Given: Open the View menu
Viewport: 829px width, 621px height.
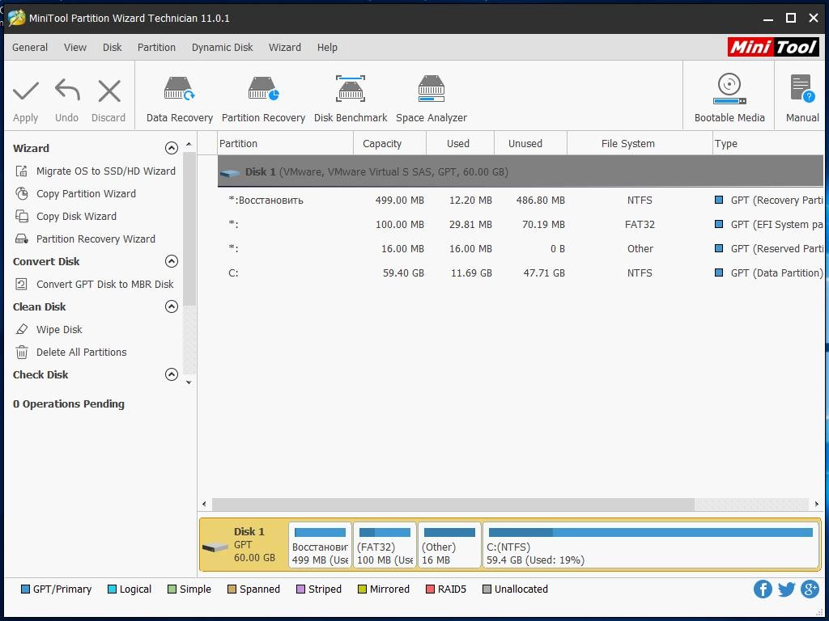Looking at the screenshot, I should click(75, 48).
